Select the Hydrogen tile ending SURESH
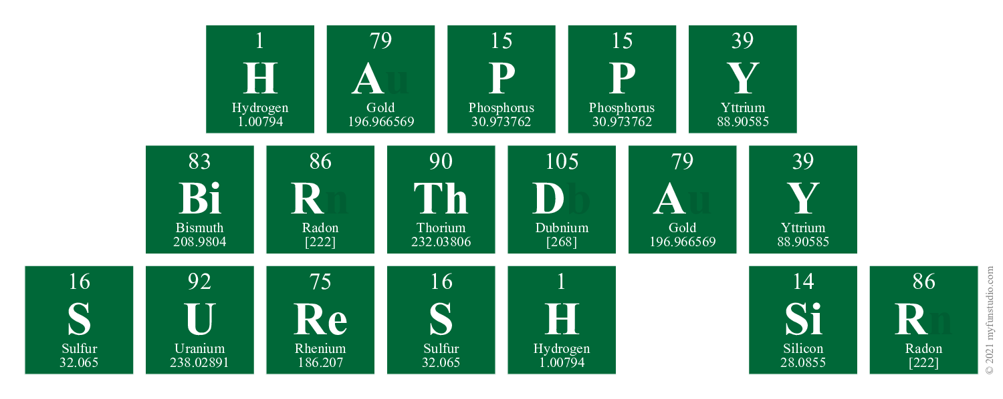This screenshot has width=1003, height=399. 562,320
